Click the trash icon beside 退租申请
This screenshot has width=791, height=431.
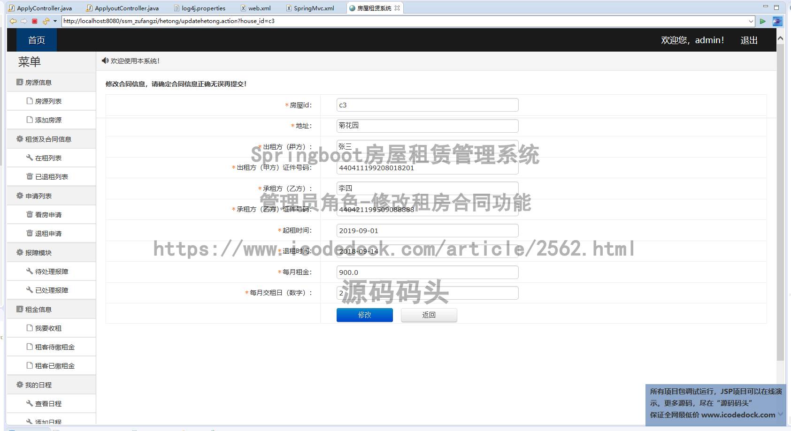click(x=29, y=233)
